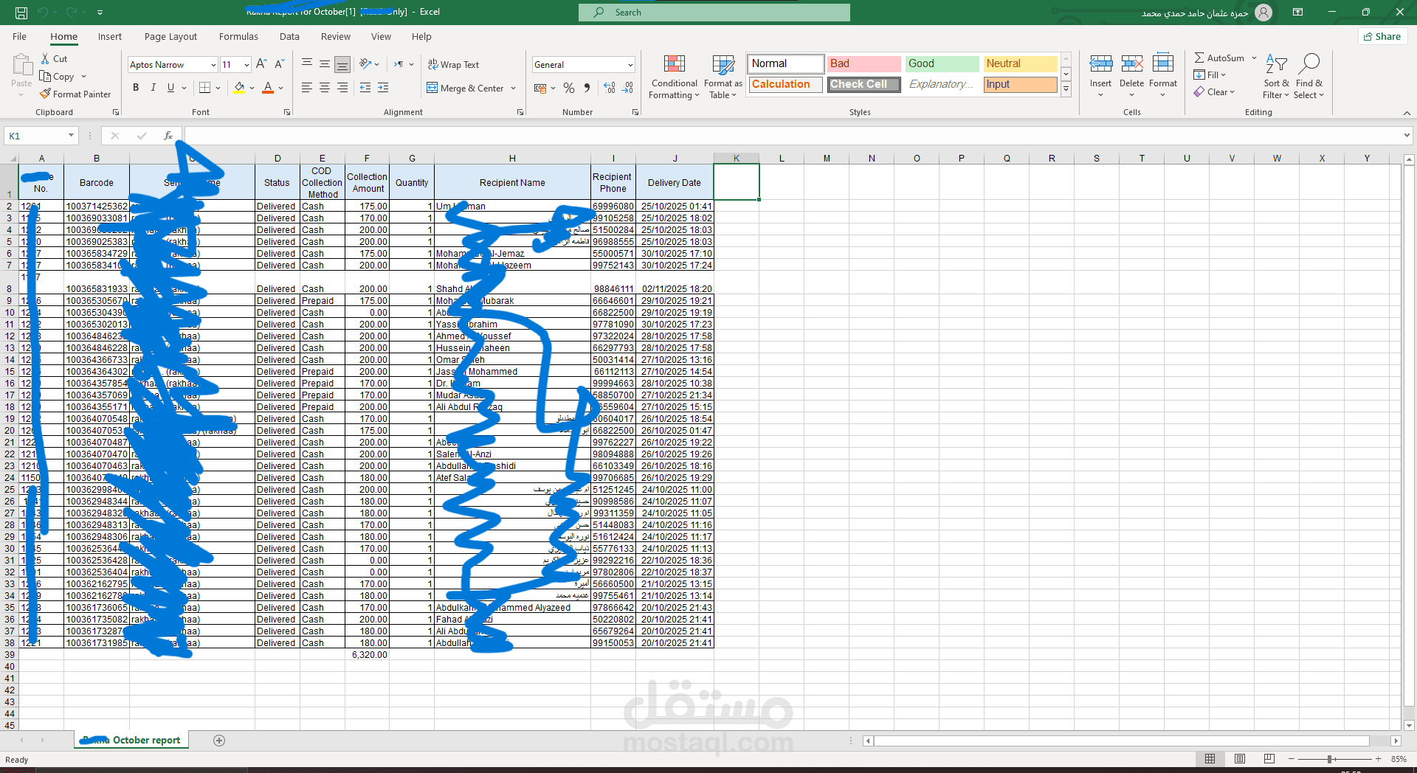Viewport: 1417px width, 773px height.
Task: Click the Share button
Action: click(x=1382, y=36)
